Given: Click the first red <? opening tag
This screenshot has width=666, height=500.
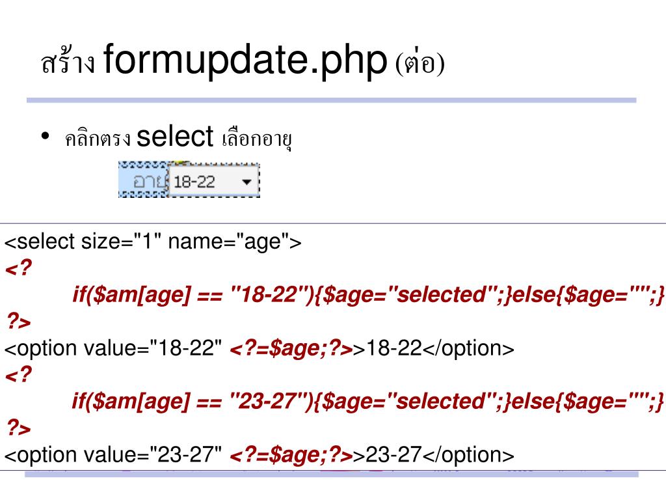Looking at the screenshot, I should 18,269.
